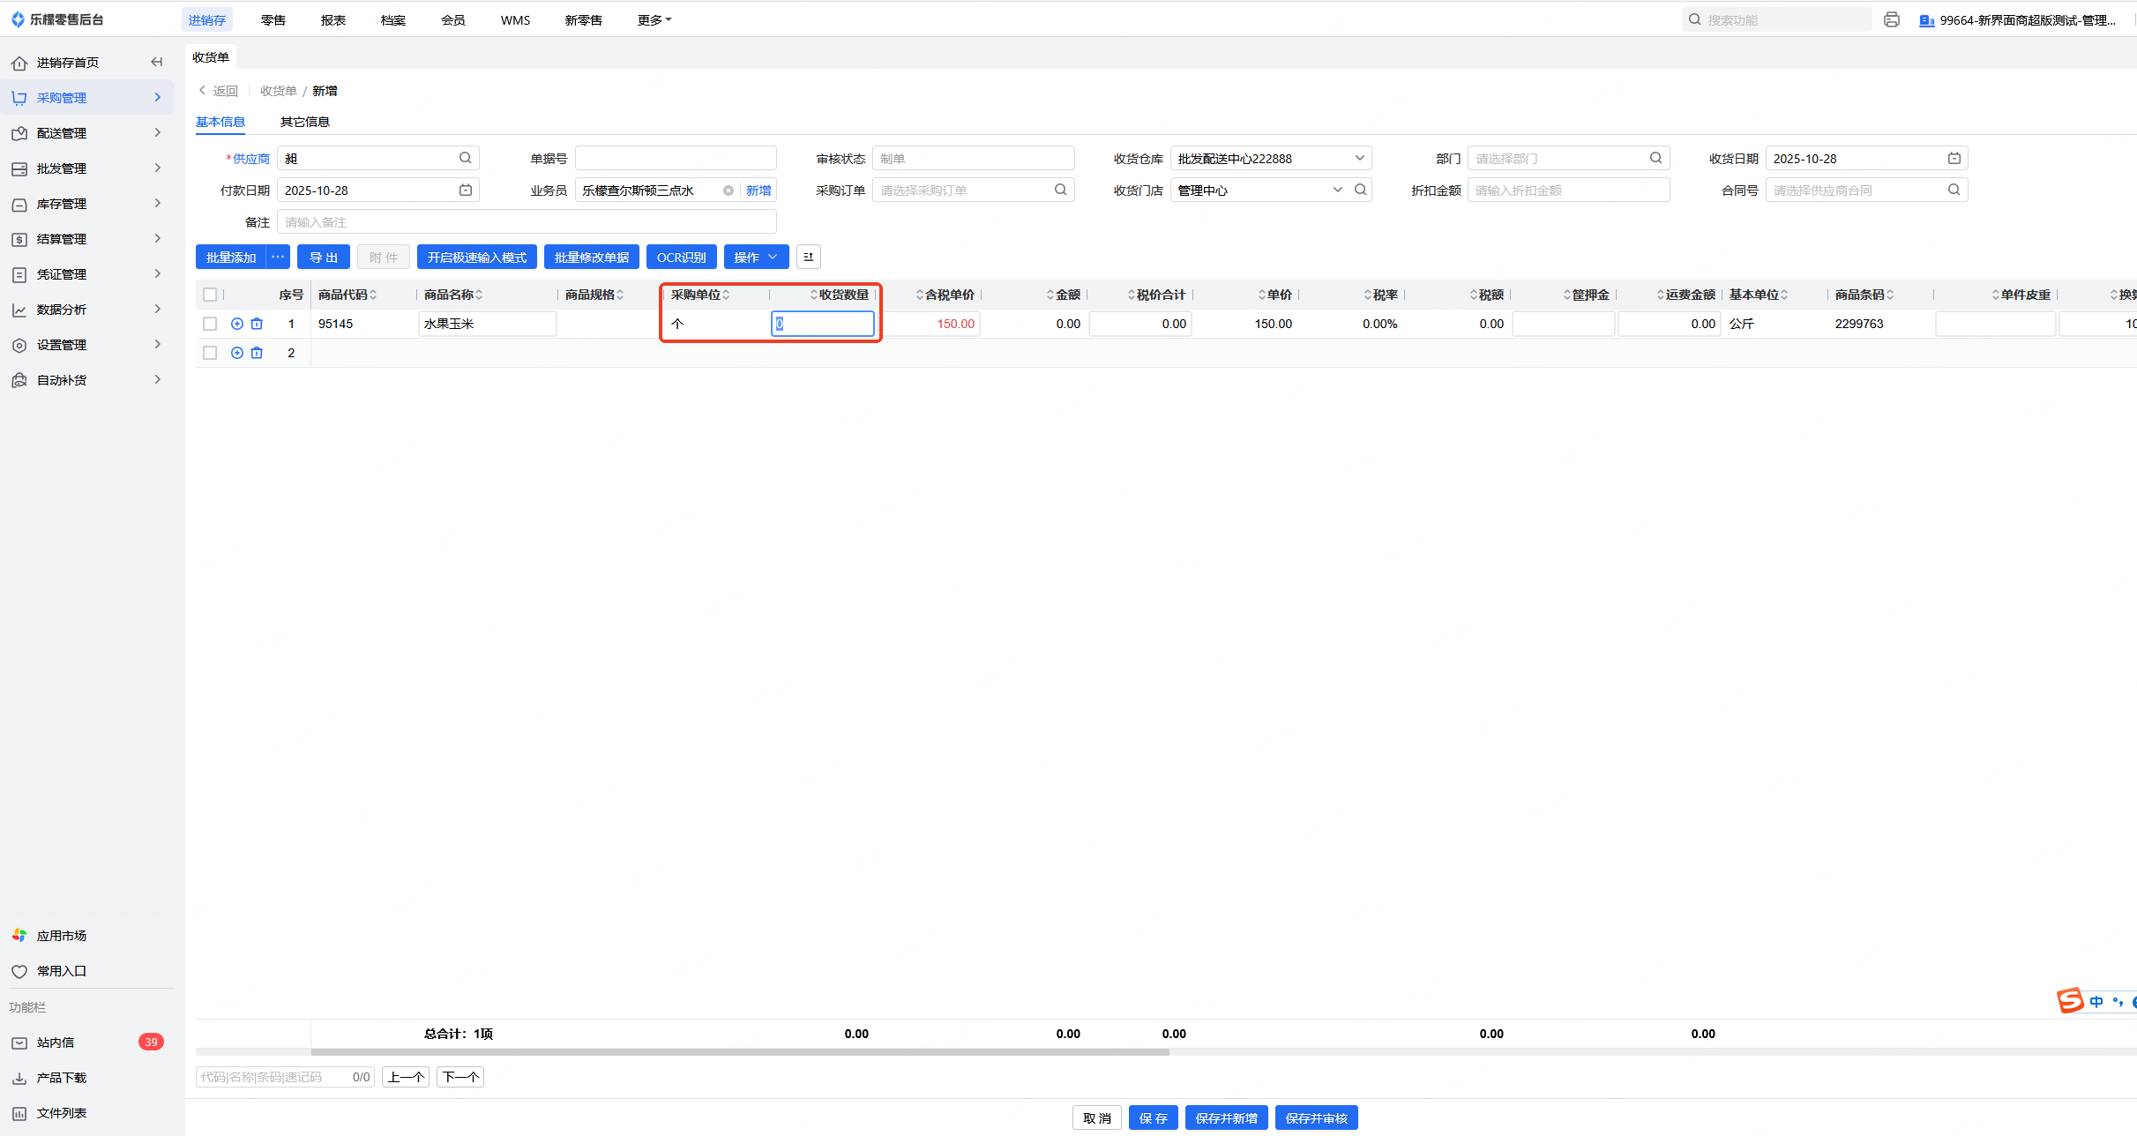Click add-row plus icon in row 1
The image size is (2137, 1136).
236,324
